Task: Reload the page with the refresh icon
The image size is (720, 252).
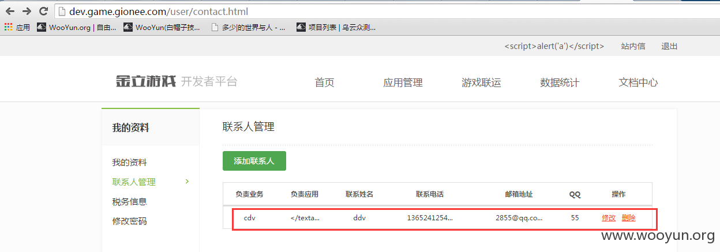Action: pyautogui.click(x=43, y=11)
